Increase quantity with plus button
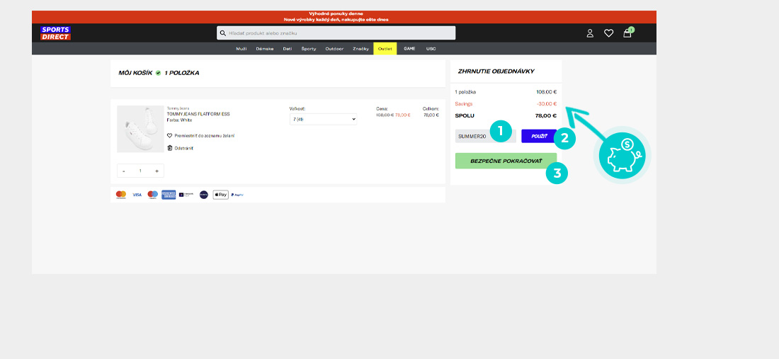This screenshot has width=779, height=359. (157, 171)
